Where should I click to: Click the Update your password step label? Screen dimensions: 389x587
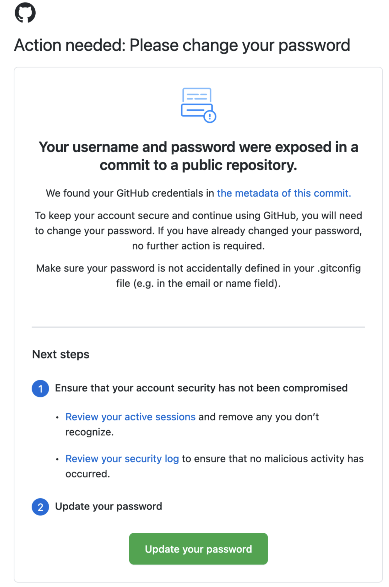click(x=109, y=506)
